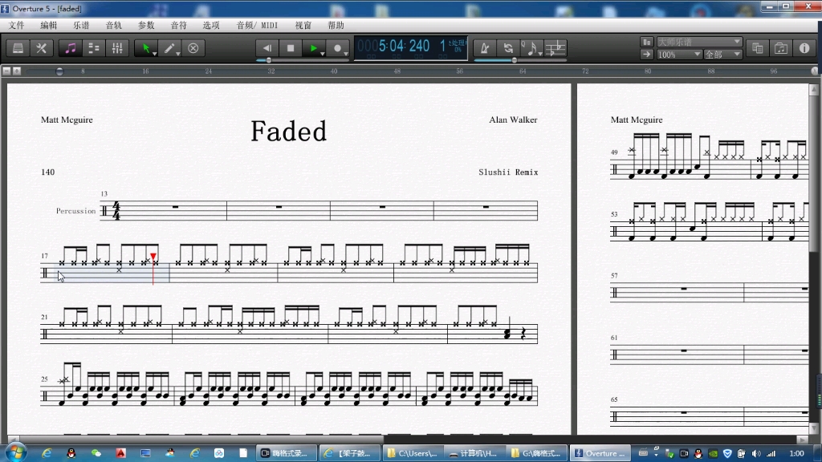
Task: Switch to the pink music notes score view
Action: pyautogui.click(x=71, y=48)
